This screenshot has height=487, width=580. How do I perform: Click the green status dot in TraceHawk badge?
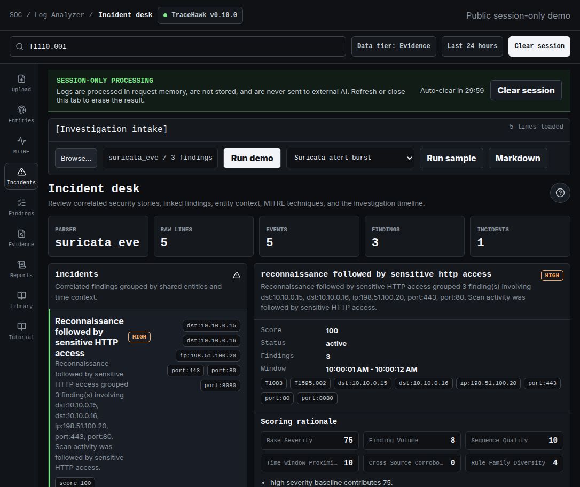point(166,15)
